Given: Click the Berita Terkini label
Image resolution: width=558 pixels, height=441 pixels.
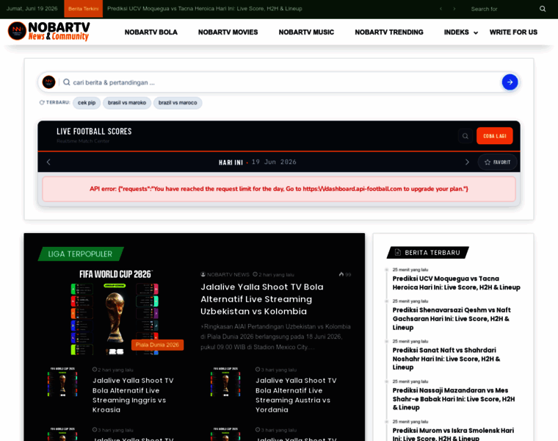Looking at the screenshot, I should 83,9.
